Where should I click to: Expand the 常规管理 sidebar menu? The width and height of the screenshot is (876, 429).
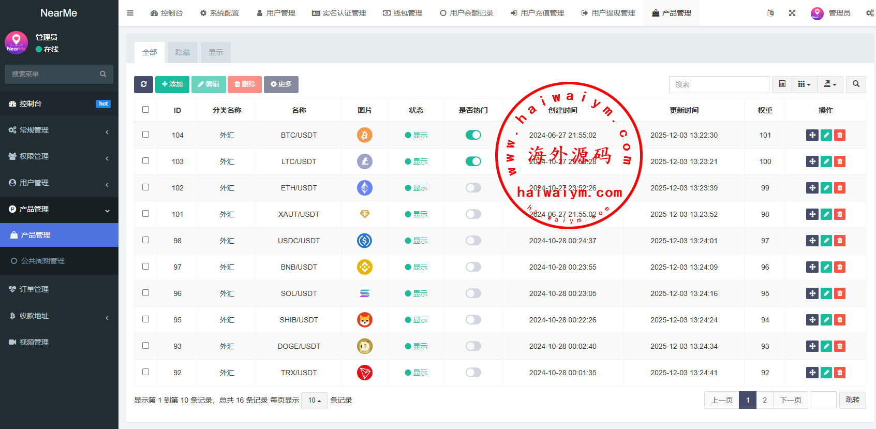tap(59, 130)
